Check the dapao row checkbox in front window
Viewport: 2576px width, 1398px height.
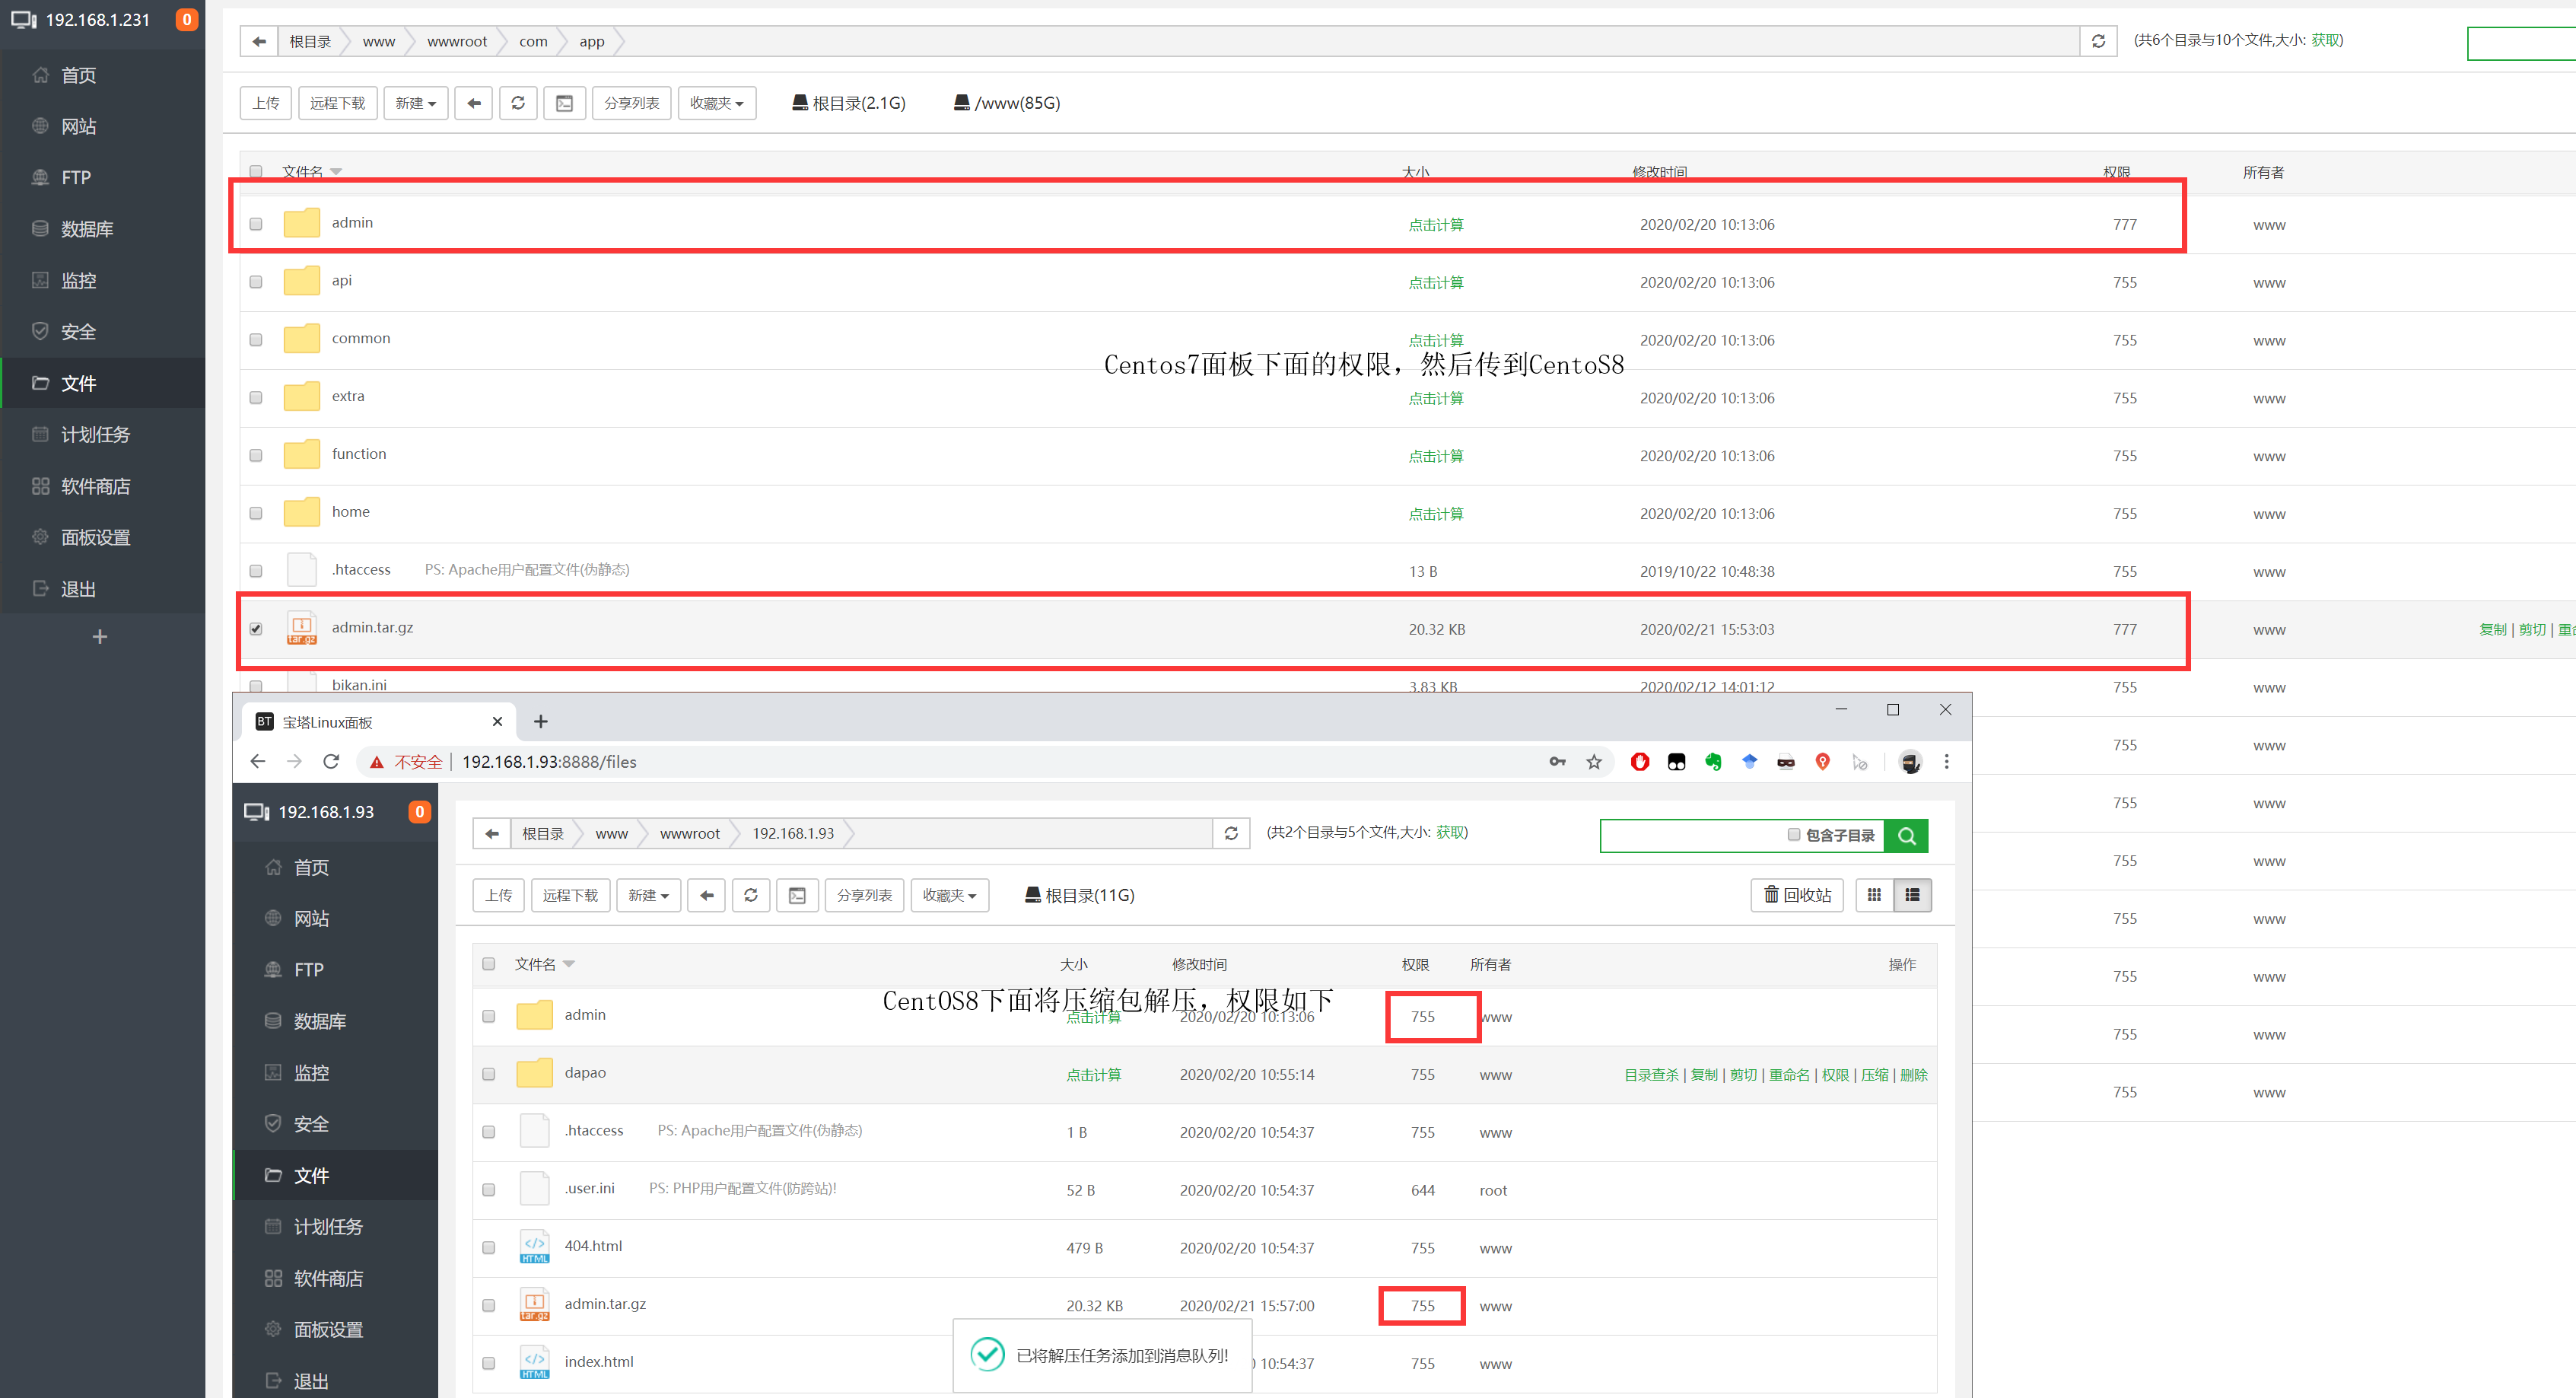tap(489, 1074)
